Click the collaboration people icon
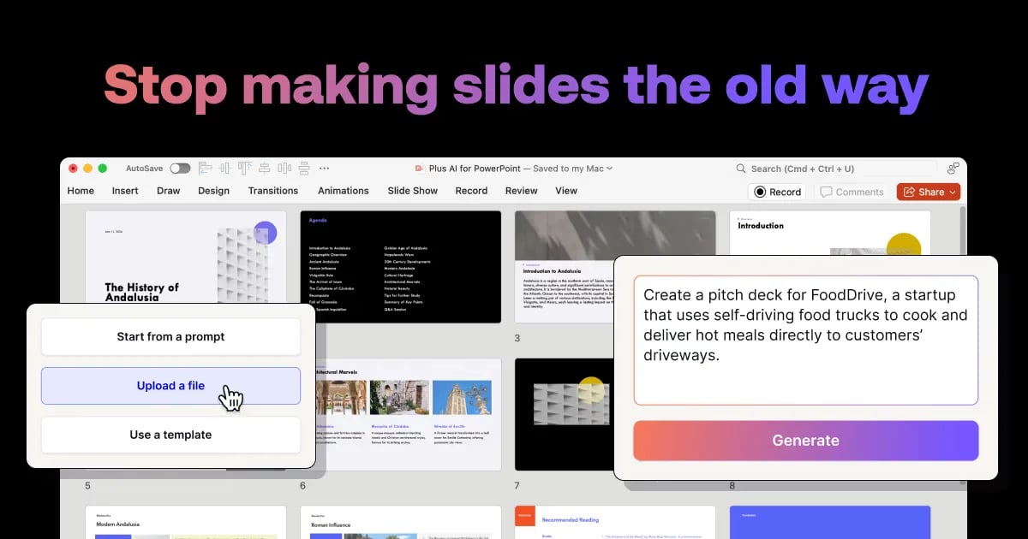The height and width of the screenshot is (539, 1028). [953, 169]
